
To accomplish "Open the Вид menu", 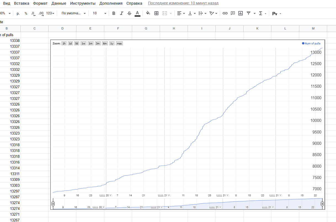I will tap(7, 3).
